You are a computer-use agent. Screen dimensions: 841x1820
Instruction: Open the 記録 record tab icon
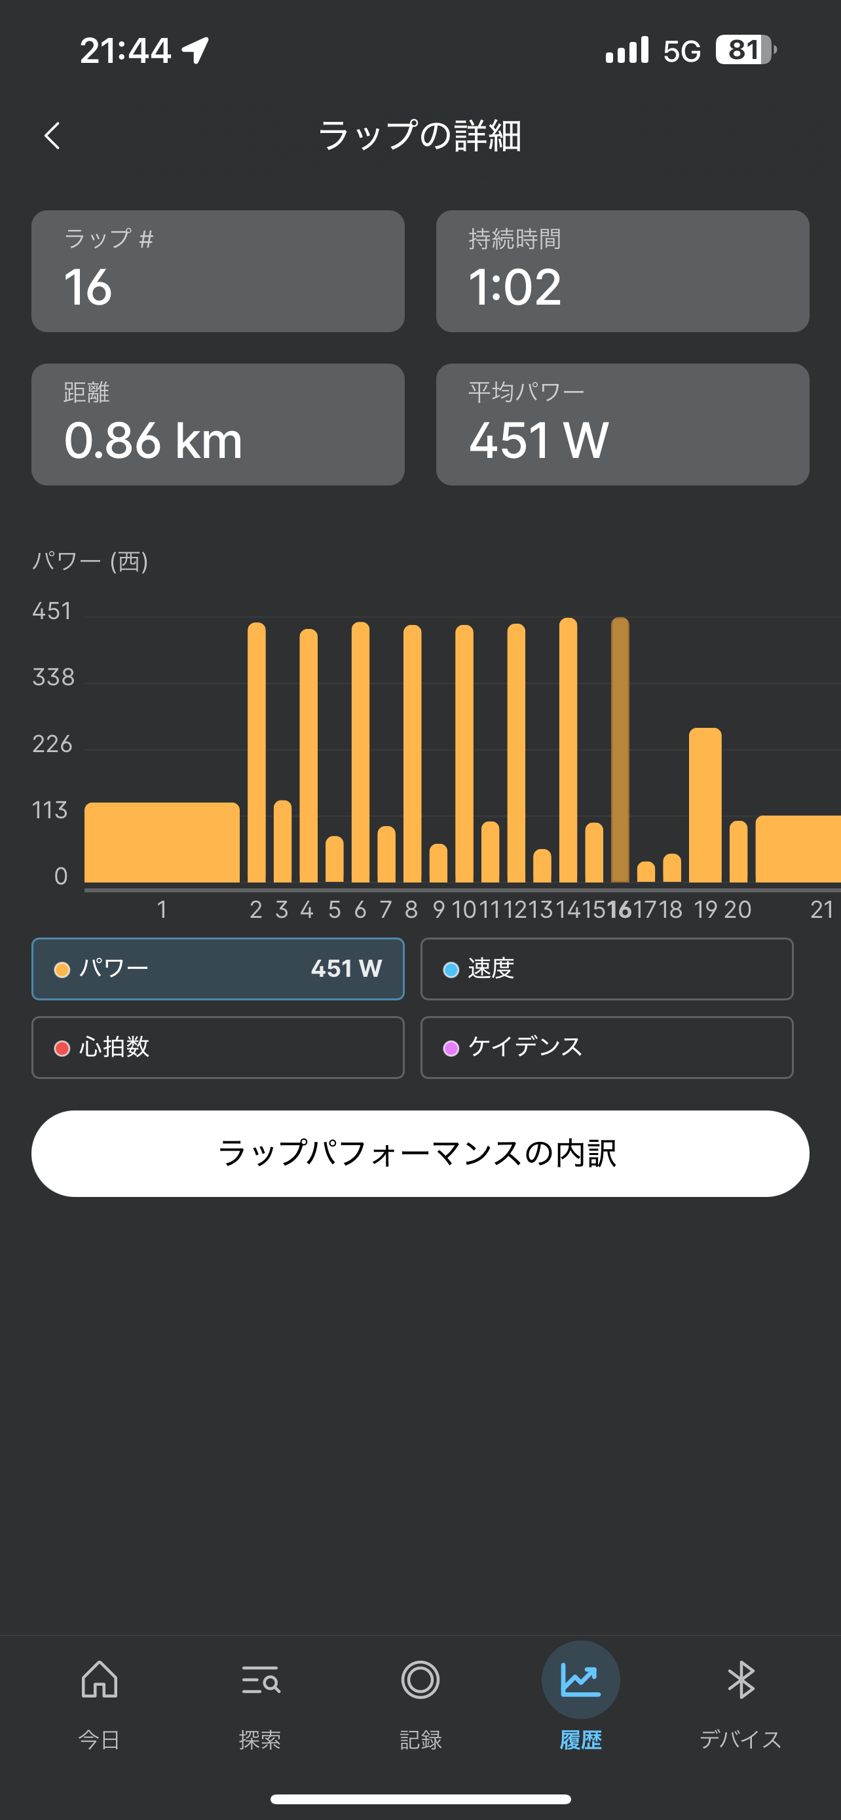coord(420,1679)
